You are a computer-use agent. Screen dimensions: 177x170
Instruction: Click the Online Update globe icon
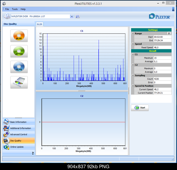6,147
